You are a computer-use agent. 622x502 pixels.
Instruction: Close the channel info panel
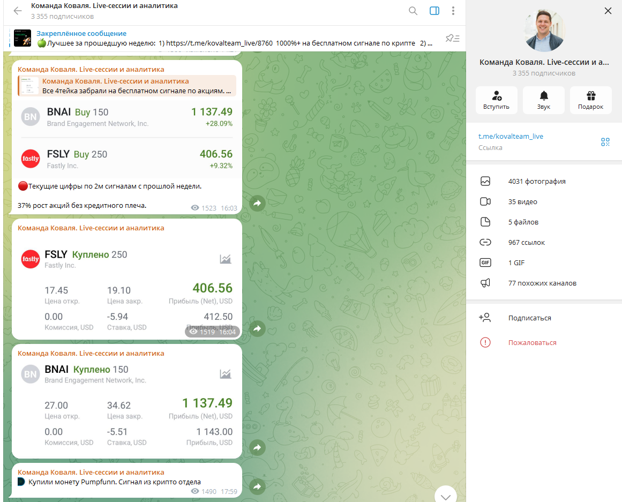(x=608, y=11)
